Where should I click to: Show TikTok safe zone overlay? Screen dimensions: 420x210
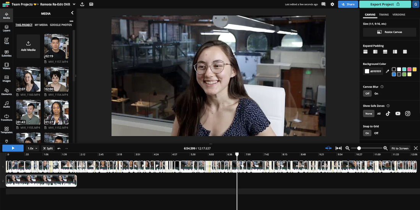click(388, 113)
